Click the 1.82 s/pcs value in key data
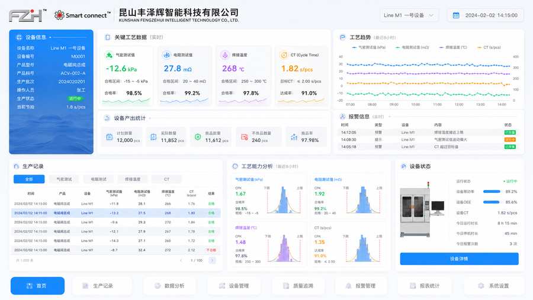Screen dimensions: 533x300 coord(297,69)
